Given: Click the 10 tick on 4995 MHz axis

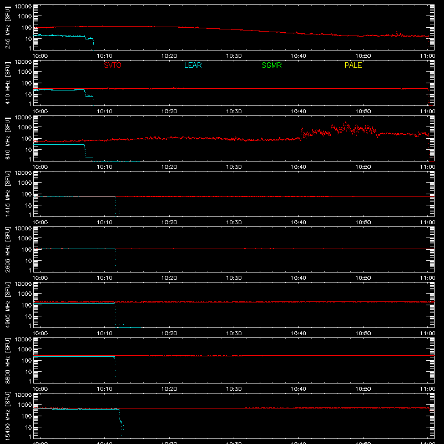Looking at the screenshot, I should pyautogui.click(x=28, y=316).
